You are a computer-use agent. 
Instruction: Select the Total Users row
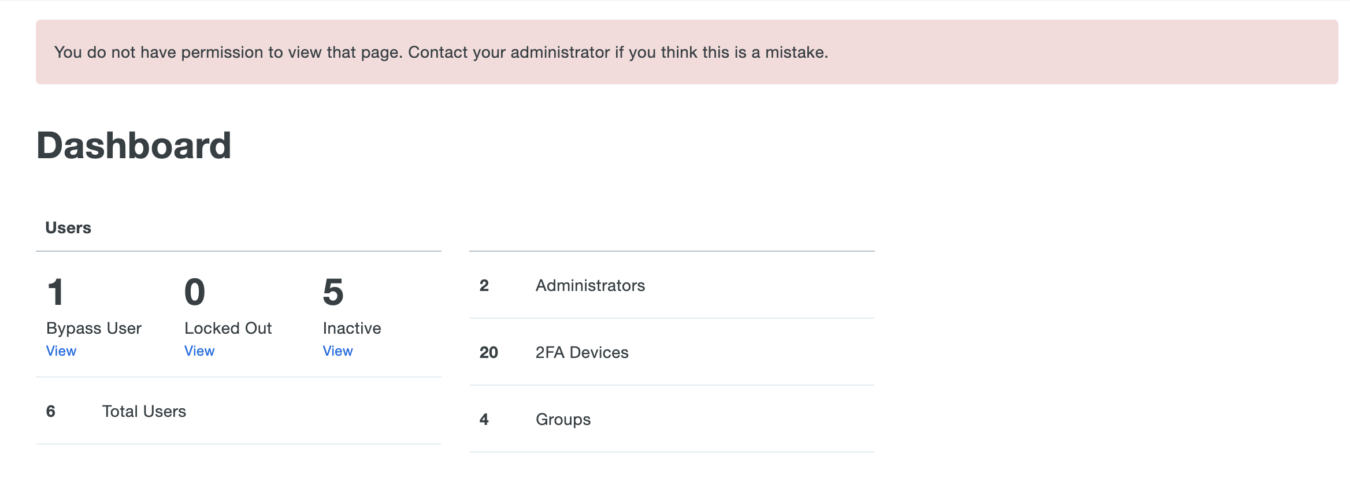[x=144, y=411]
